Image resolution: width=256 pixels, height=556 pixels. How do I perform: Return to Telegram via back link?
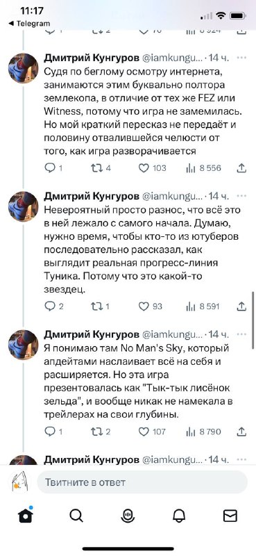point(29,24)
